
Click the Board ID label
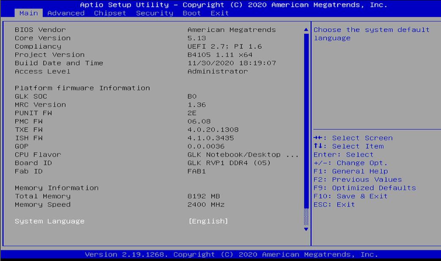pos(33,163)
